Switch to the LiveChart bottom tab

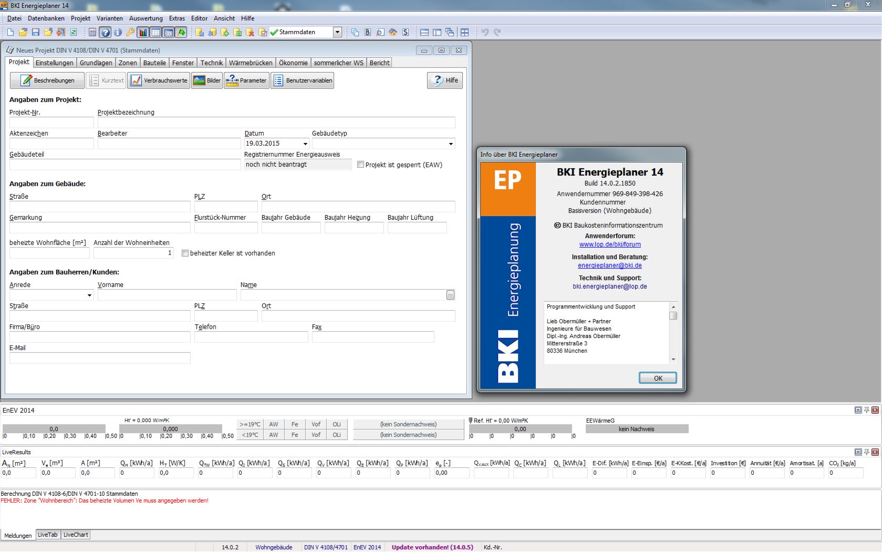click(76, 535)
